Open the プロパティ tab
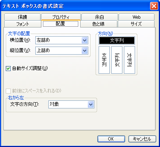Image resolution: width=160 pixels, height=147 pixels. pos(61,17)
